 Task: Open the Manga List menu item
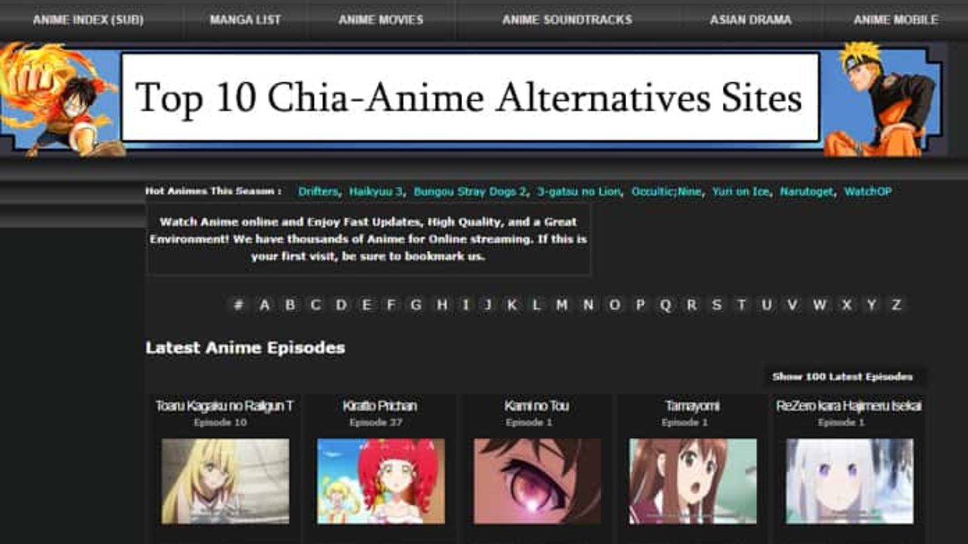245,20
